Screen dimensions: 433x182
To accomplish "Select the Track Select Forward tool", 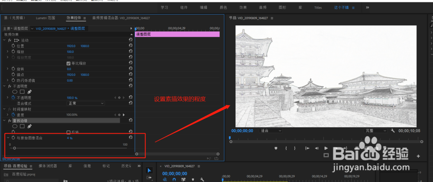I will [149, 178].
